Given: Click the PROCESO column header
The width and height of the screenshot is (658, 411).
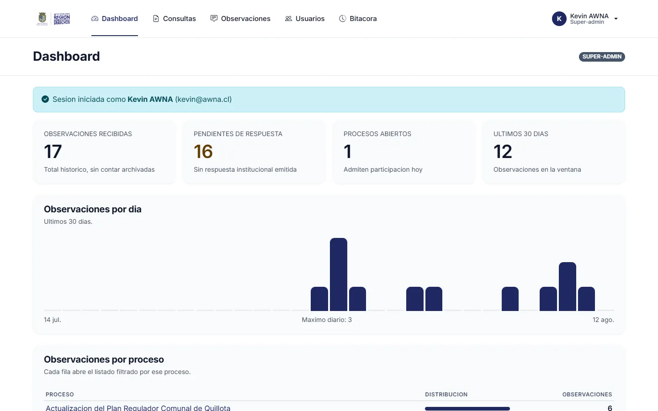Looking at the screenshot, I should 60,394.
